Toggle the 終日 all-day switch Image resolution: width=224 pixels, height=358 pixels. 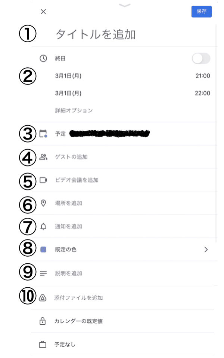pyautogui.click(x=200, y=58)
